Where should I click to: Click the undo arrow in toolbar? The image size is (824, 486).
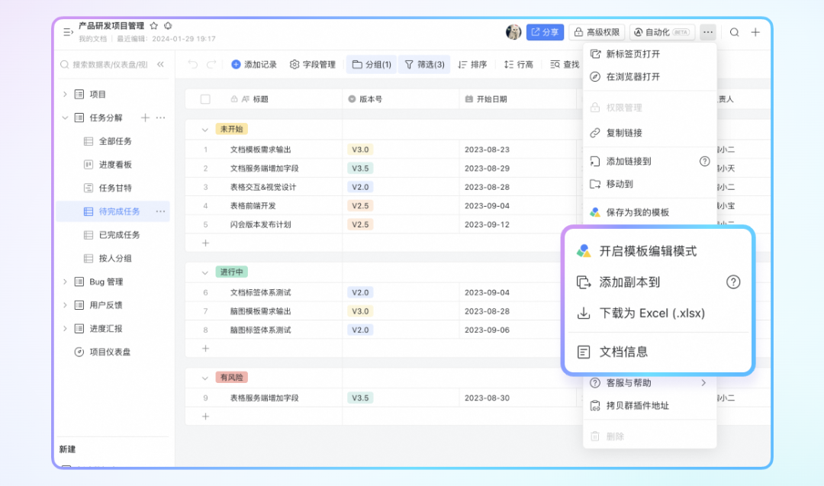point(193,65)
